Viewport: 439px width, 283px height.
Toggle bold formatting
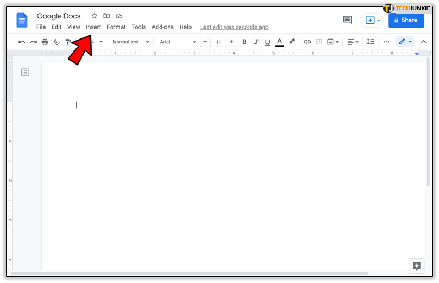[x=244, y=42]
